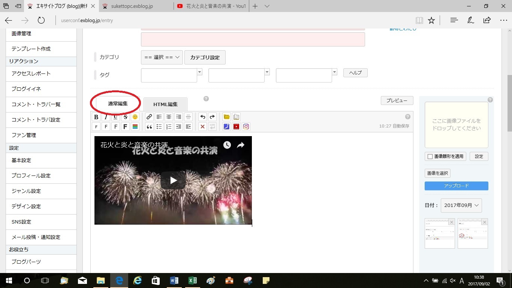Click share arrow on embedded video
Screen dimensions: 512x288
[x=241, y=145]
